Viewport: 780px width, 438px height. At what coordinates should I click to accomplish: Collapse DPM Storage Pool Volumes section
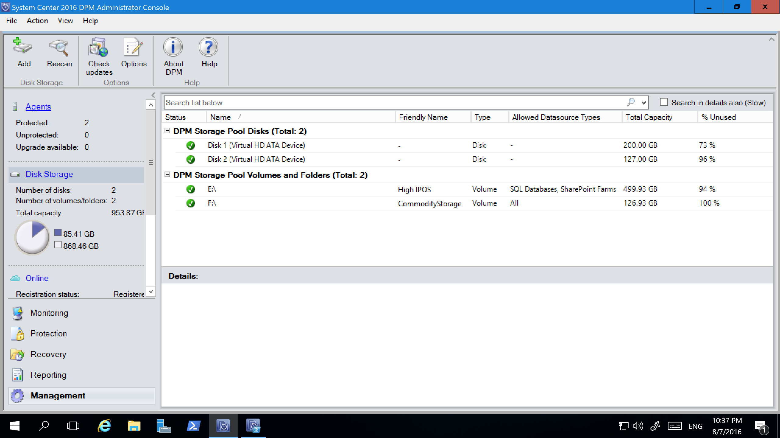pyautogui.click(x=169, y=175)
